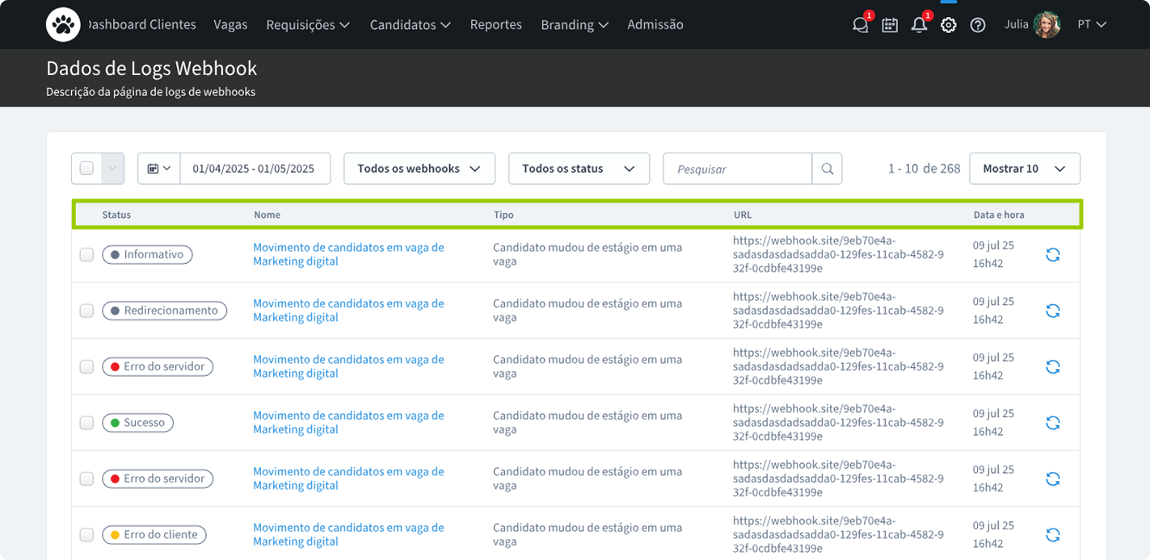Open the help question mark icon
Viewport: 1150px width, 560px height.
click(978, 24)
